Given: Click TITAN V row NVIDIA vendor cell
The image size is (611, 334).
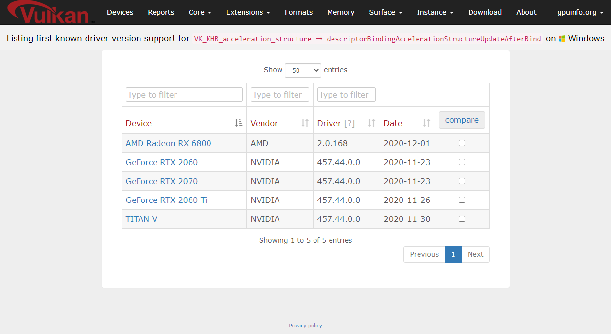Looking at the screenshot, I should [280, 219].
